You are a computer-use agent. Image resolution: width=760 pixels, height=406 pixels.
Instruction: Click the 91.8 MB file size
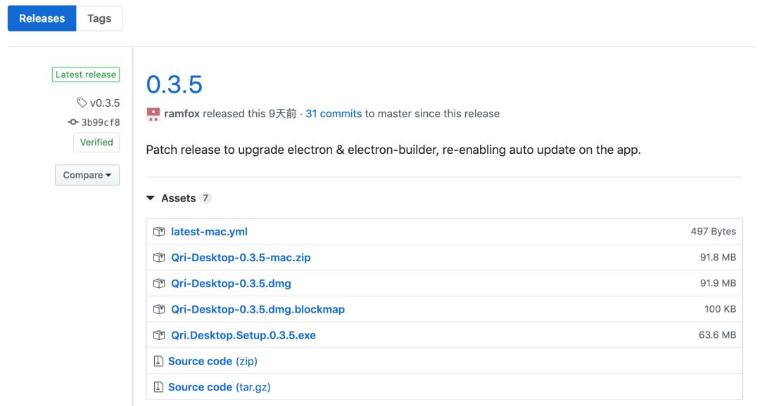pos(718,258)
